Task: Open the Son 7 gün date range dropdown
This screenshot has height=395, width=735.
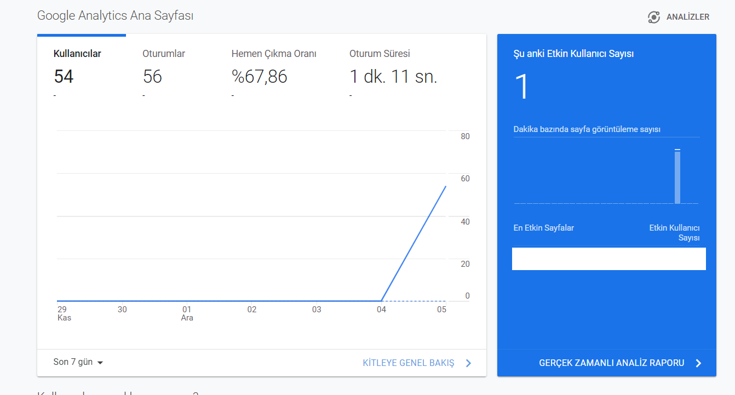Action: pos(78,362)
